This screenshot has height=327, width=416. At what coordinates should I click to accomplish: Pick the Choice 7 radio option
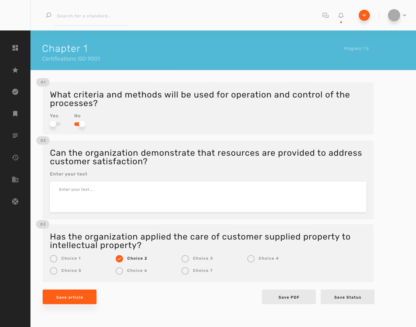tap(185, 271)
